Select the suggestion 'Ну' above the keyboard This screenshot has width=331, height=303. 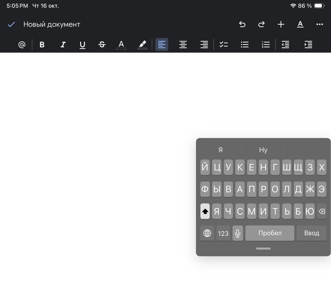click(263, 150)
